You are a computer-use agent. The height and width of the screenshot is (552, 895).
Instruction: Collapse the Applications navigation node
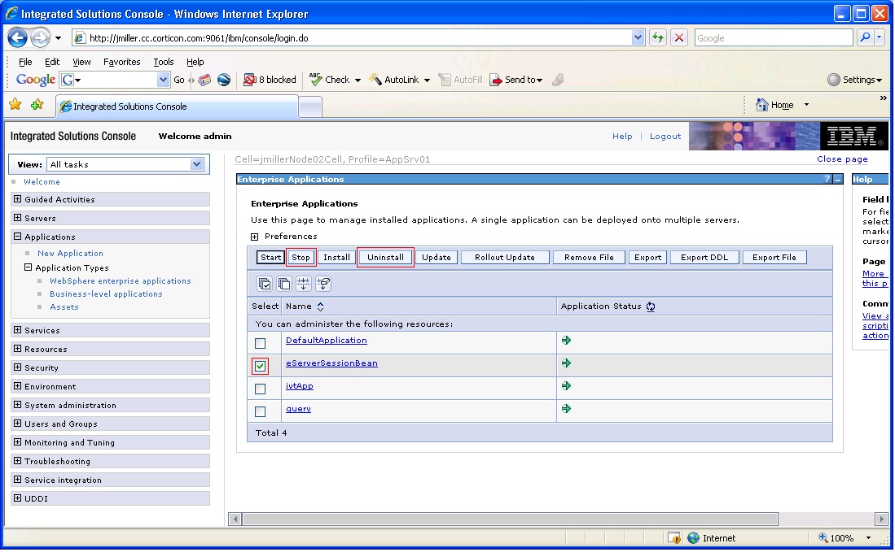[18, 237]
